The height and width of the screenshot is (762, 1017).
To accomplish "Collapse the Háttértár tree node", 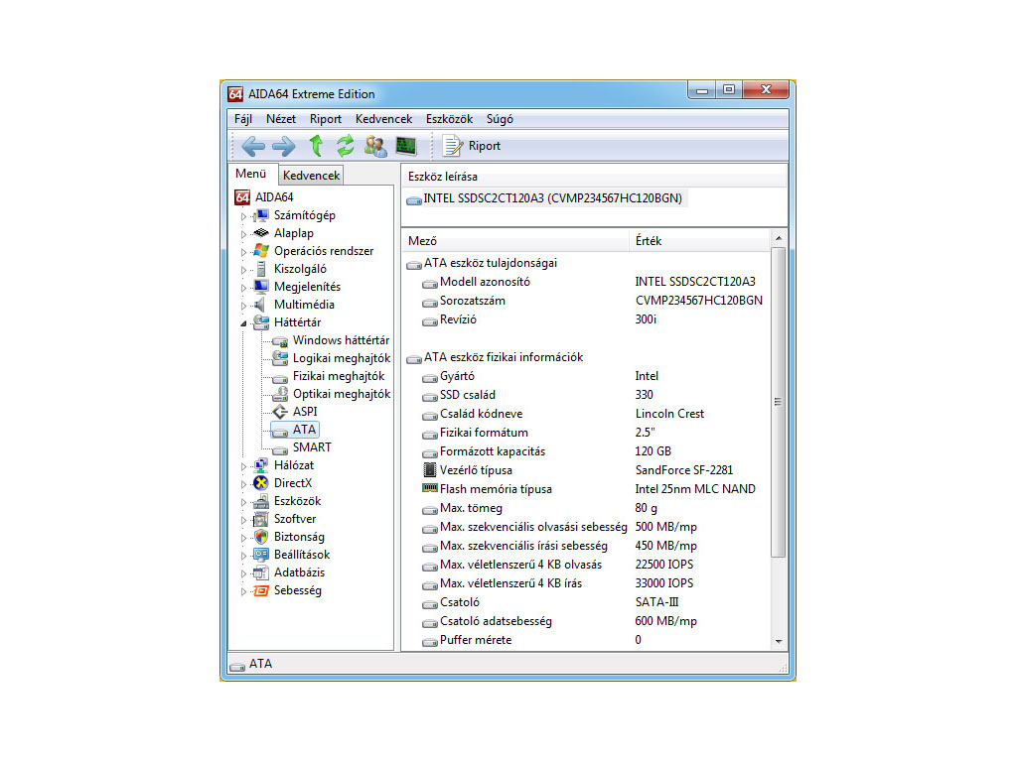I will [x=241, y=322].
